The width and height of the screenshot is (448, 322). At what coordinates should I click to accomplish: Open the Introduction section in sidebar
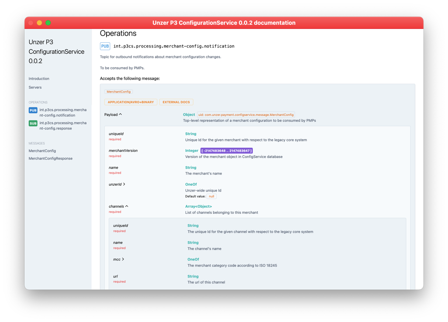click(39, 79)
